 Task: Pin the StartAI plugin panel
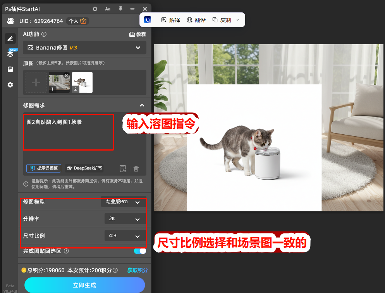pyautogui.click(x=120, y=9)
